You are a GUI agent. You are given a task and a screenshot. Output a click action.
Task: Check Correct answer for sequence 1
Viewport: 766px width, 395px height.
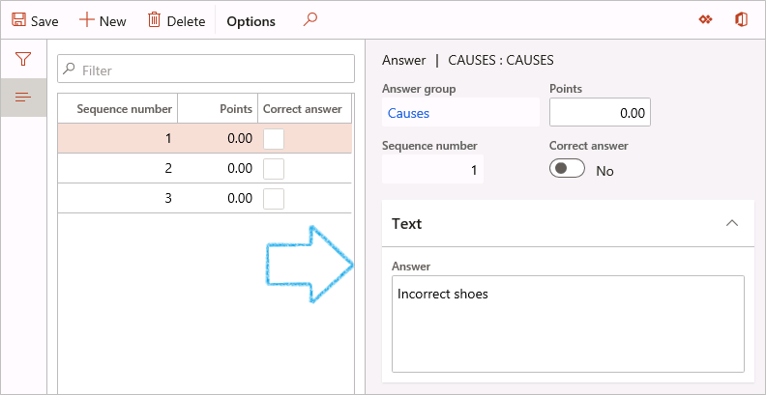point(274,139)
